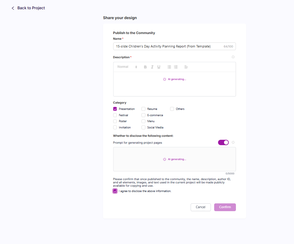Click AI regenerate icon next to prompt toggle
This screenshot has width=294, height=244.
click(233, 142)
